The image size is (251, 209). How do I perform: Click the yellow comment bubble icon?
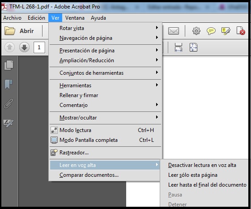click(211, 31)
